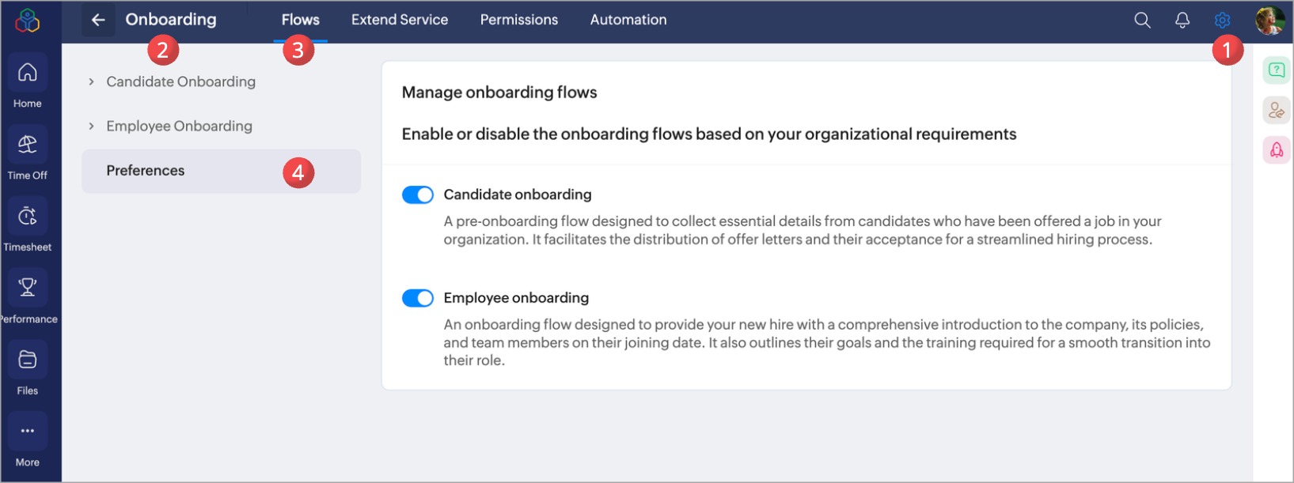1294x483 pixels.
Task: Click the back arrow beside Onboarding
Action: pyautogui.click(x=98, y=20)
